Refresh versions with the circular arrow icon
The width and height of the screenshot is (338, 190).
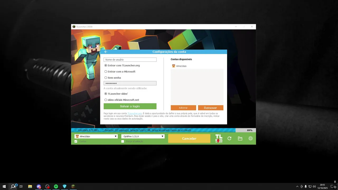pos(229,139)
